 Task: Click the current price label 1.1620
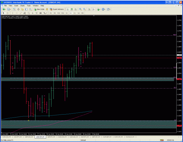(x=179, y=55)
